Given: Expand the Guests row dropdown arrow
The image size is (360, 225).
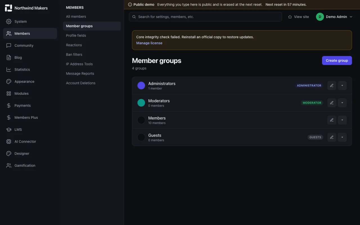Looking at the screenshot, I should pos(342,137).
